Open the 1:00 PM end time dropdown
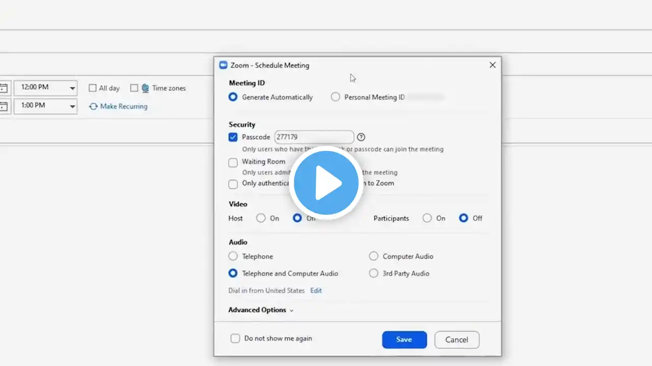The width and height of the screenshot is (652, 366). (x=72, y=106)
